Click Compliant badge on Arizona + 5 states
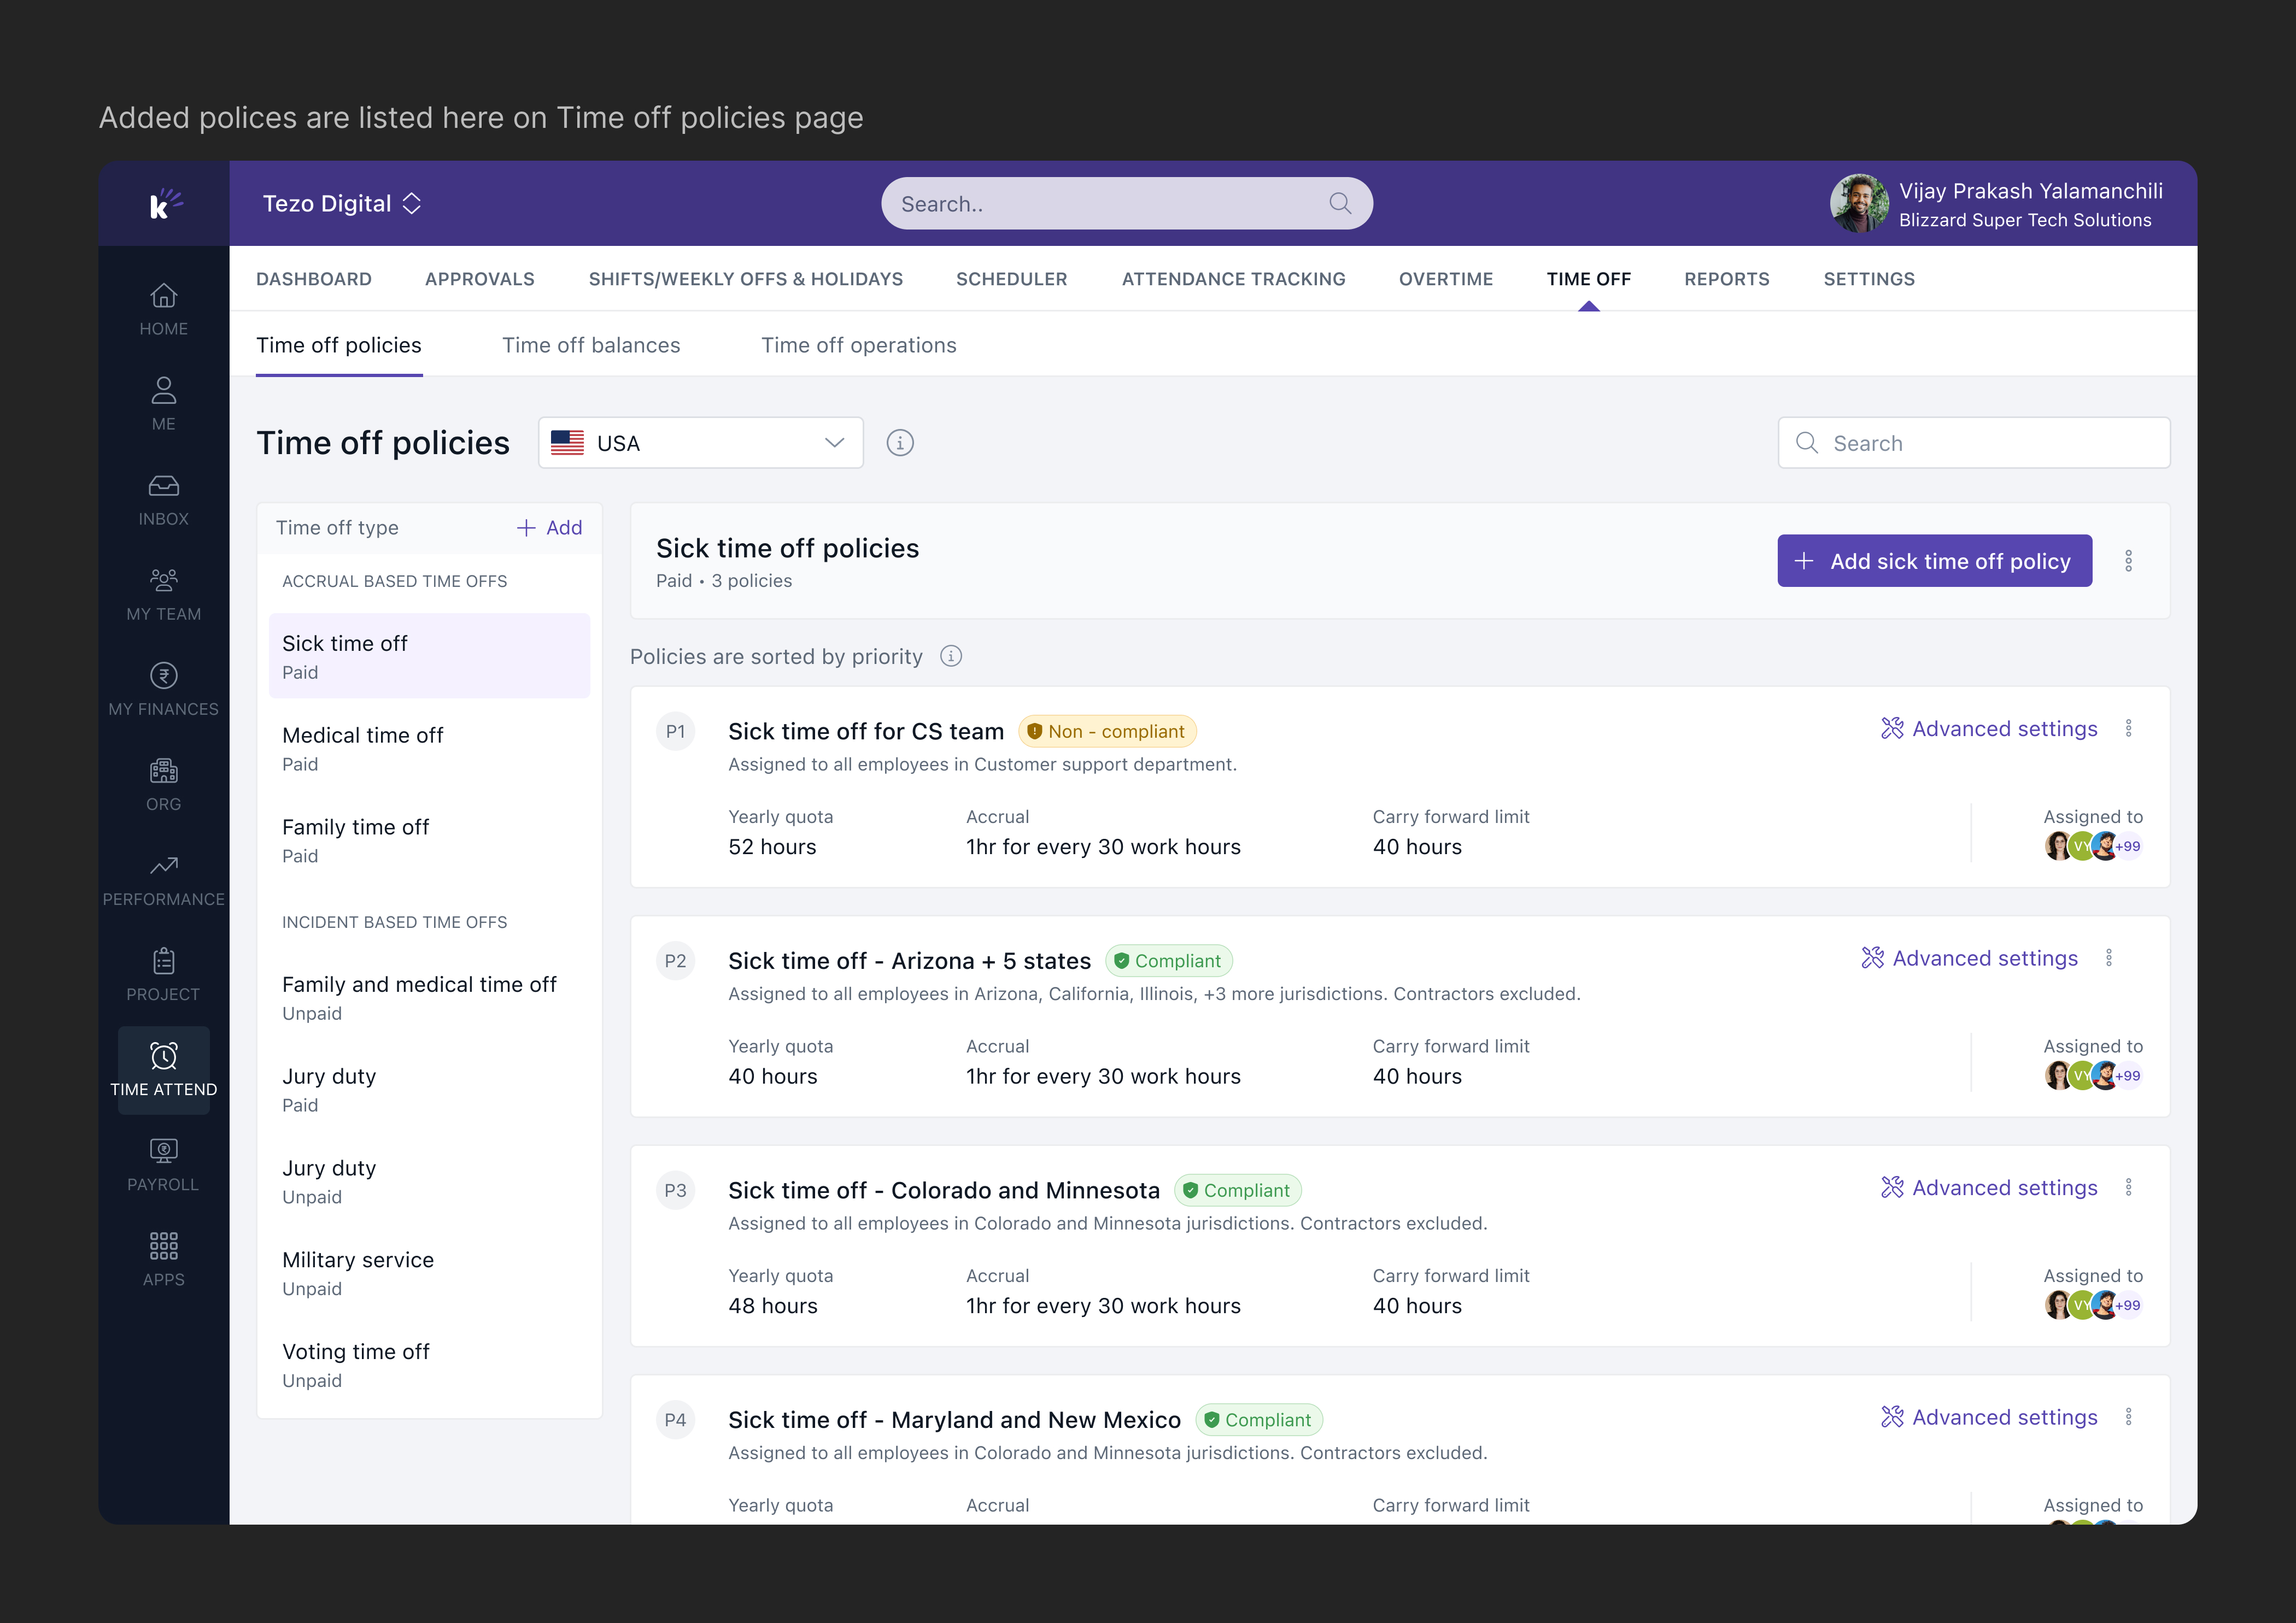Viewport: 2296px width, 1623px height. pyautogui.click(x=1168, y=960)
